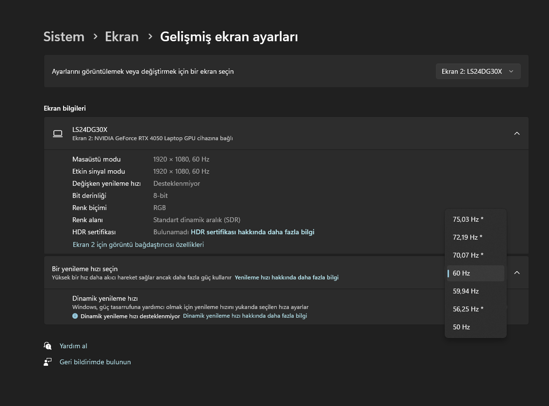Click the info icon beside Dinamik yenileme hızı desteklenmiyor
This screenshot has height=406, width=549.
point(75,316)
